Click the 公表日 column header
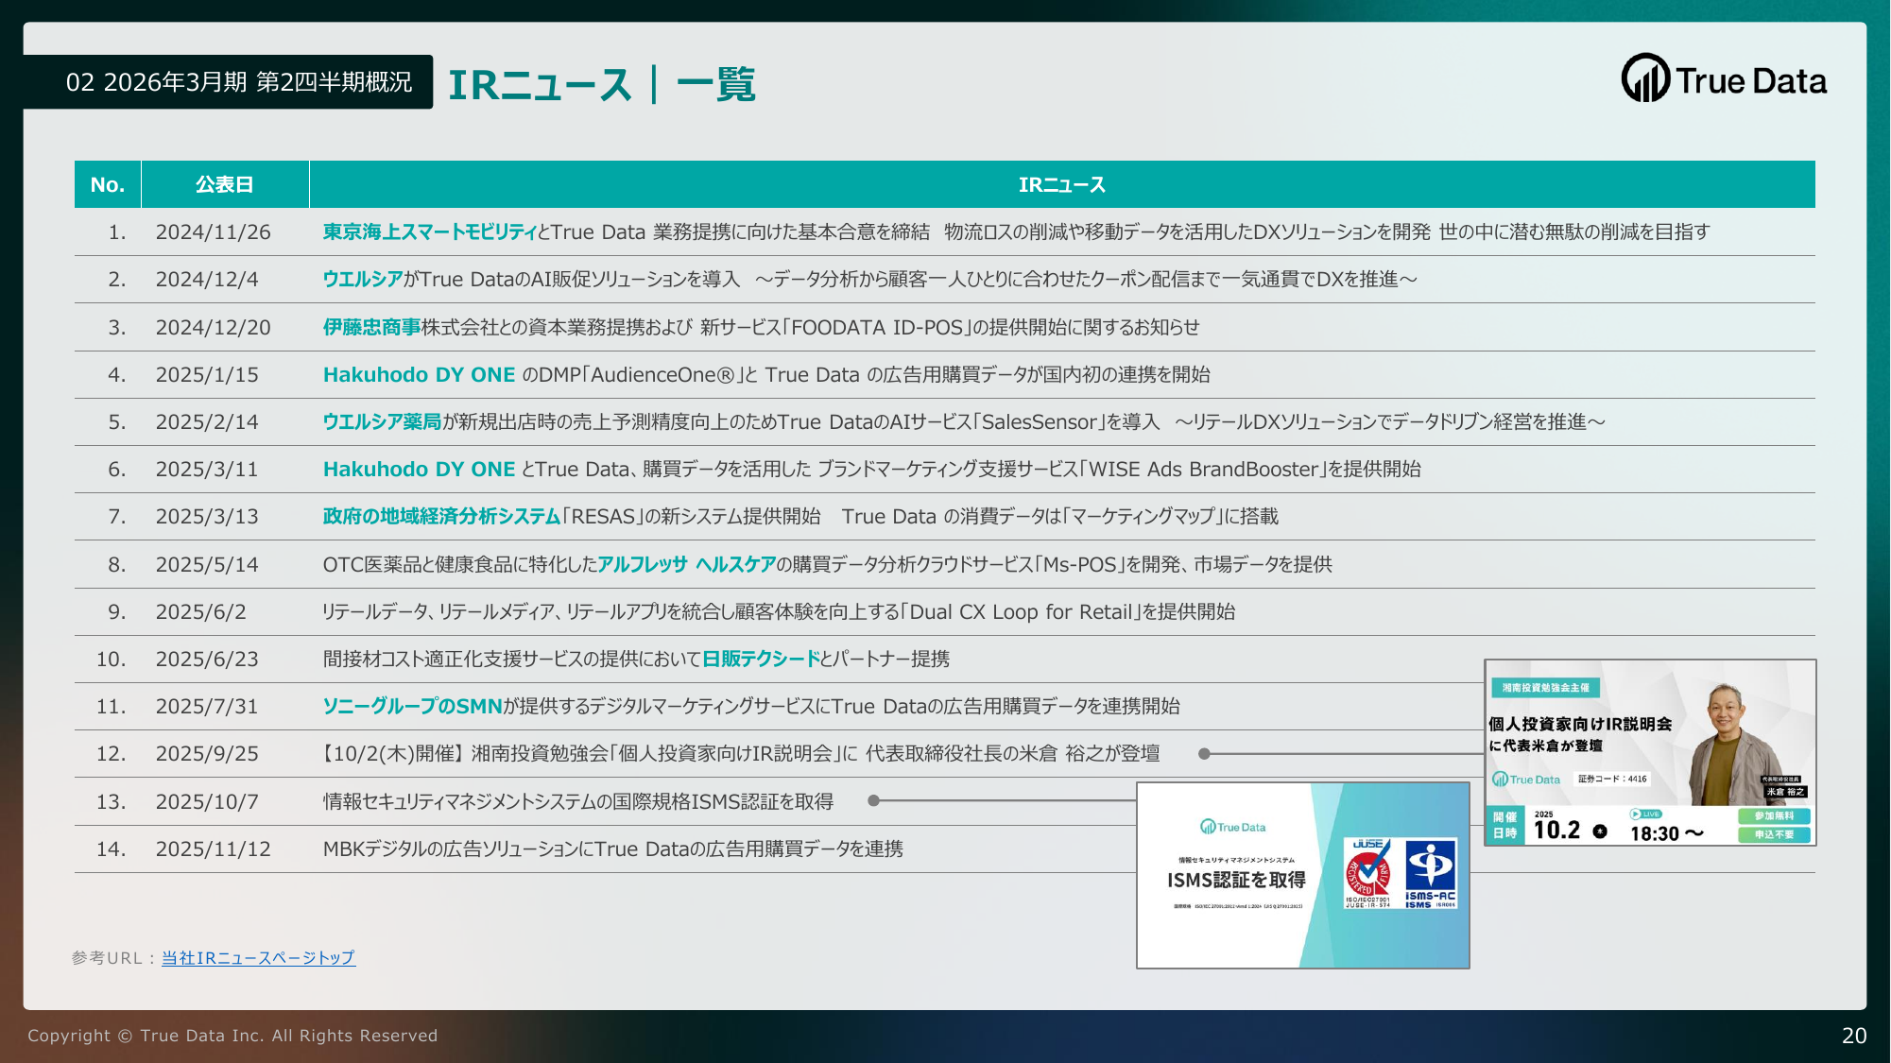This screenshot has height=1063, width=1891. click(x=224, y=184)
